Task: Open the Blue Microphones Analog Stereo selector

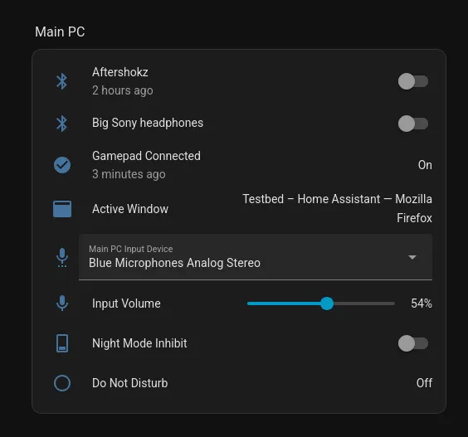Action: click(256, 257)
